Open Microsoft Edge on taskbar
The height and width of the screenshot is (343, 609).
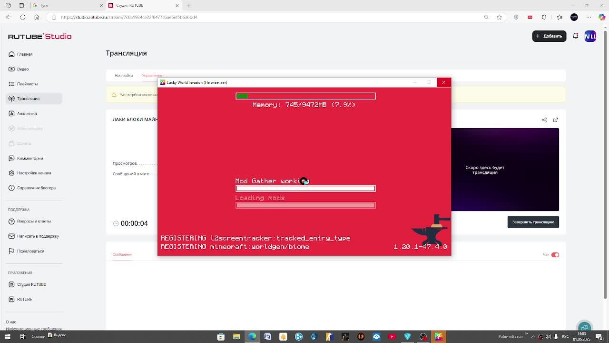tap(252, 337)
